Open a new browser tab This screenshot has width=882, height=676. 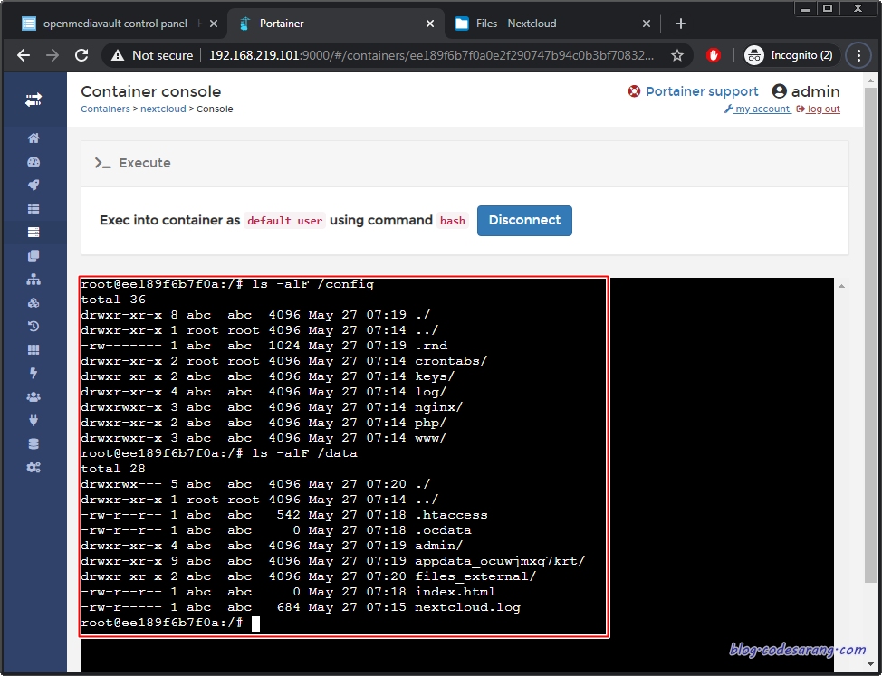tap(681, 24)
